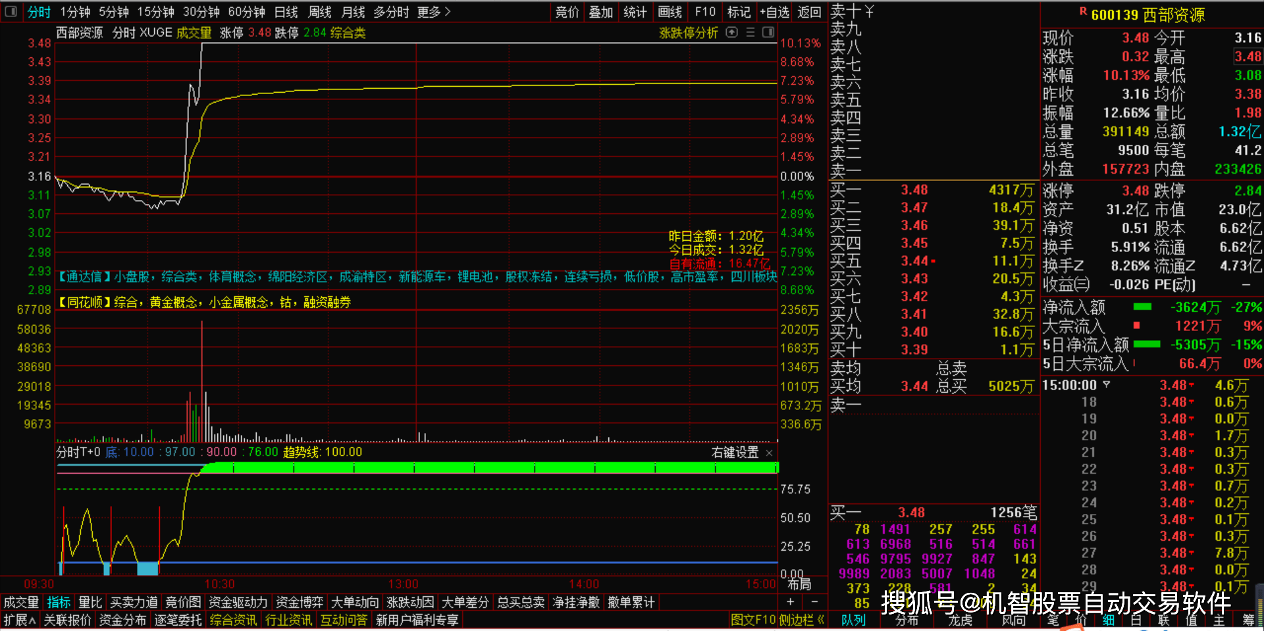1264x631 pixels.
Task: Open the 综合资讯 tab
Action: click(234, 620)
